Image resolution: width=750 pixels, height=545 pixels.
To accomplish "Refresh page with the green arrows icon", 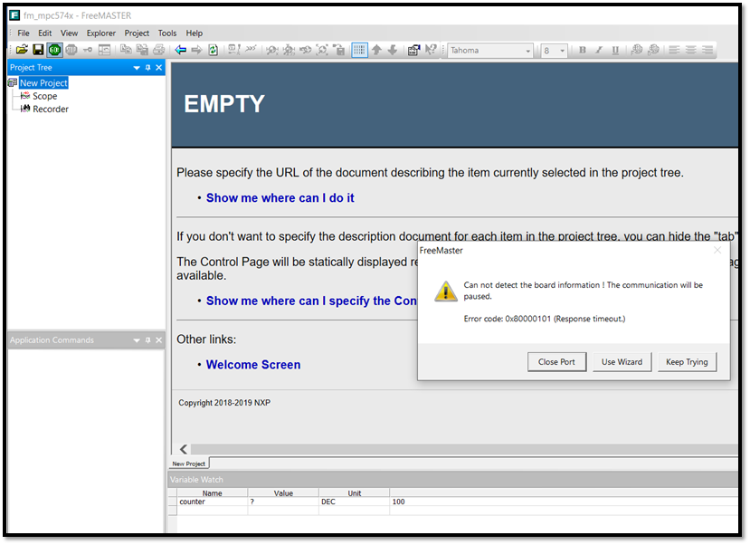I will (214, 50).
